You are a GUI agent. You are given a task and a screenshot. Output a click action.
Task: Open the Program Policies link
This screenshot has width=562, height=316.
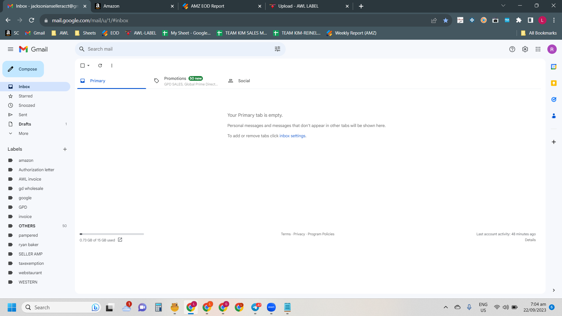pos(321,234)
